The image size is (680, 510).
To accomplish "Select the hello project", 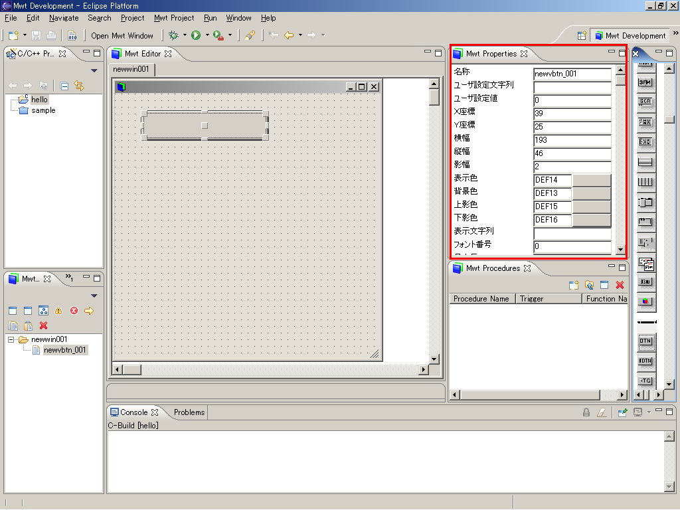I will [39, 100].
